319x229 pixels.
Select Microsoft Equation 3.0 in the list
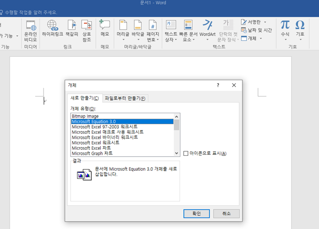click(122, 121)
